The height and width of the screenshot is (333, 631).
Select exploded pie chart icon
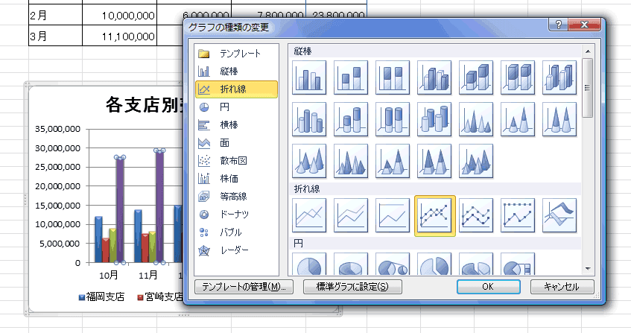coord(434,264)
